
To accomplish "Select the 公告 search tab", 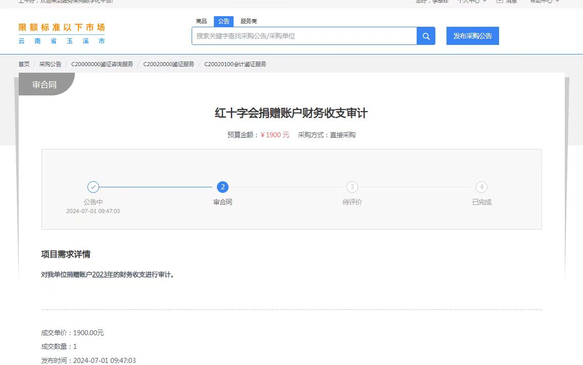I will tap(223, 21).
